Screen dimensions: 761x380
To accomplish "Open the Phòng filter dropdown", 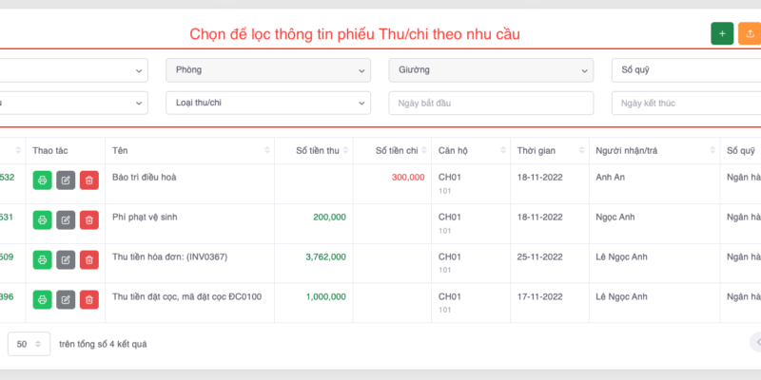I will pos(267,70).
